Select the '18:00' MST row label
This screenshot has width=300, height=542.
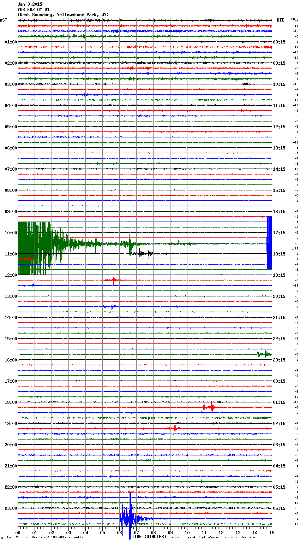pyautogui.click(x=11, y=402)
